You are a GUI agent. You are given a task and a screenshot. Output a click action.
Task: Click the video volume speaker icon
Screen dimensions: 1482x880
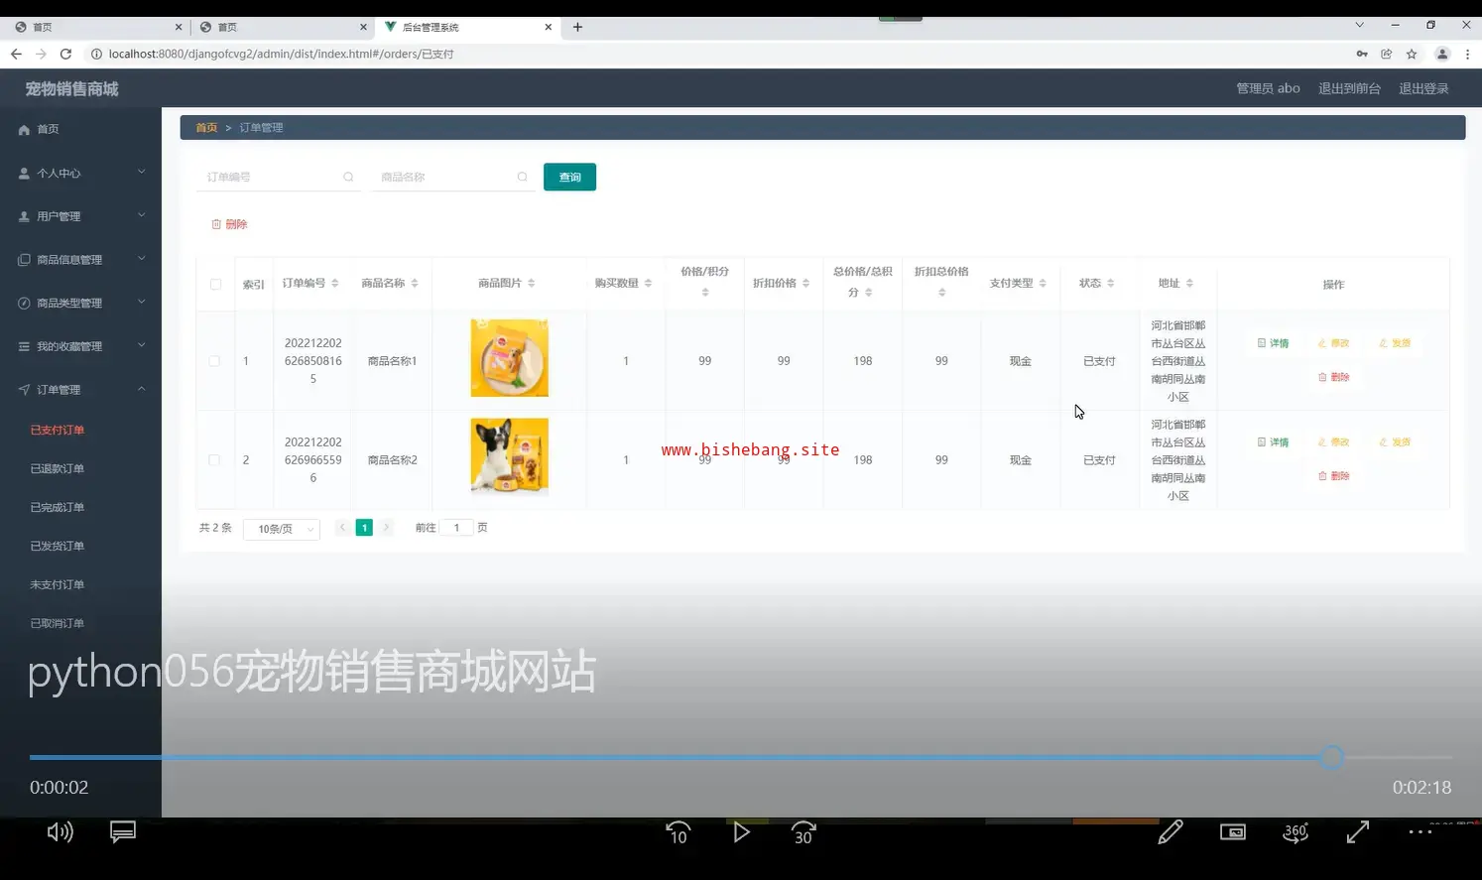(x=60, y=831)
